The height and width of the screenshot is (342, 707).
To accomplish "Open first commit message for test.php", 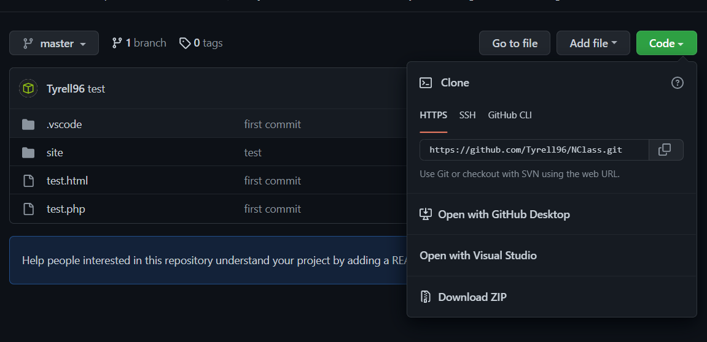I will tap(272, 209).
